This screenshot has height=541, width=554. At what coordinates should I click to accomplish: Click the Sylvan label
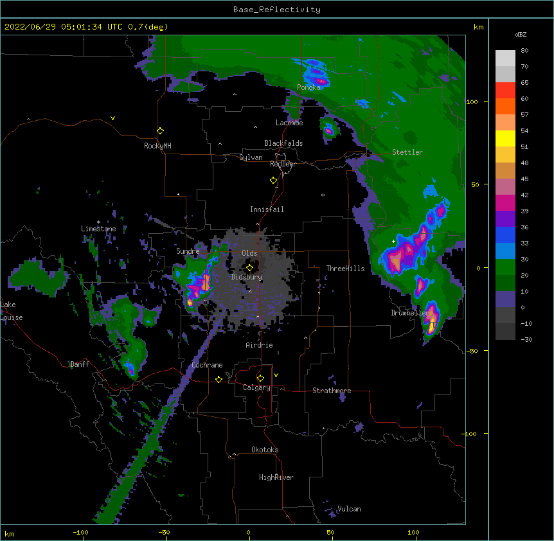tap(251, 157)
